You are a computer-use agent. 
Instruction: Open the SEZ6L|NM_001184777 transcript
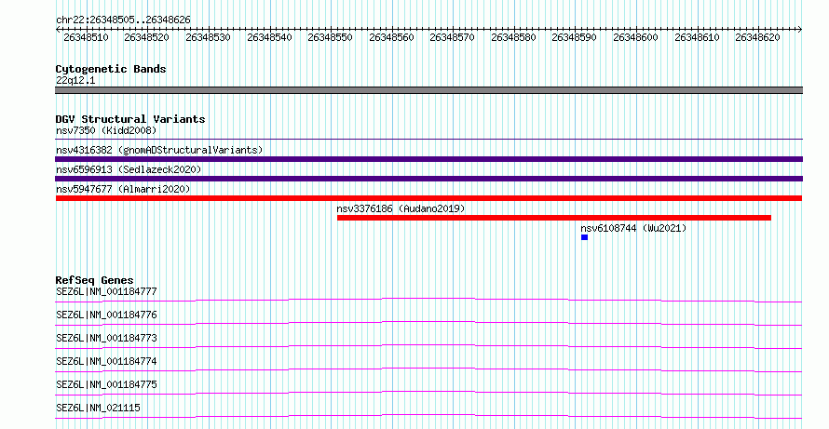(106, 291)
